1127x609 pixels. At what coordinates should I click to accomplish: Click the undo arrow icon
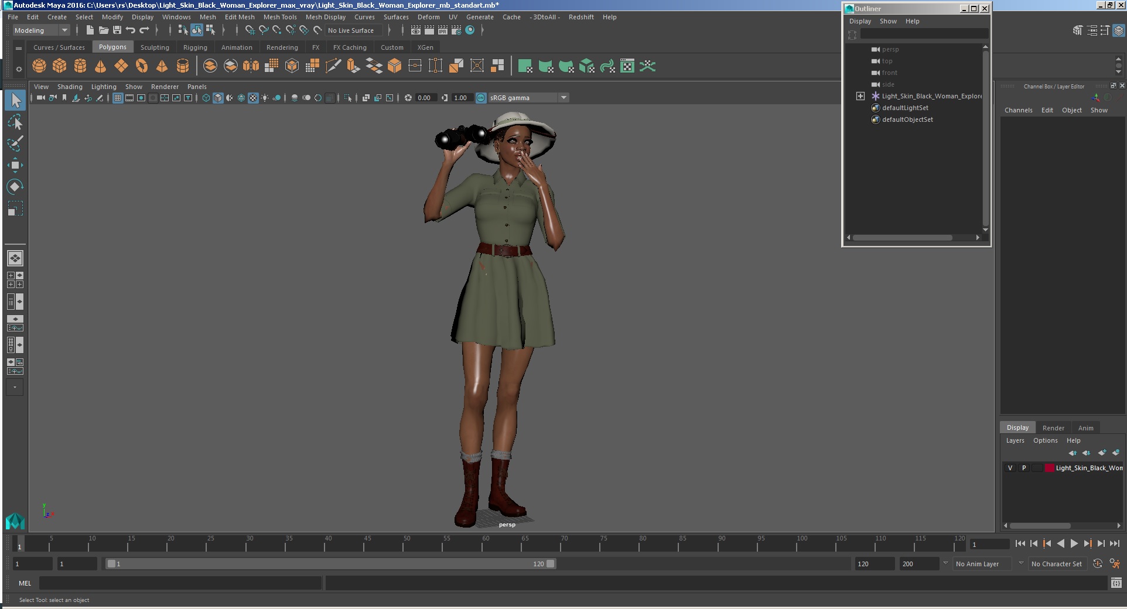[x=131, y=30]
